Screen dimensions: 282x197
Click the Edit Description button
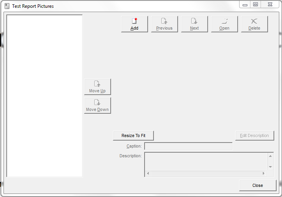254,135
